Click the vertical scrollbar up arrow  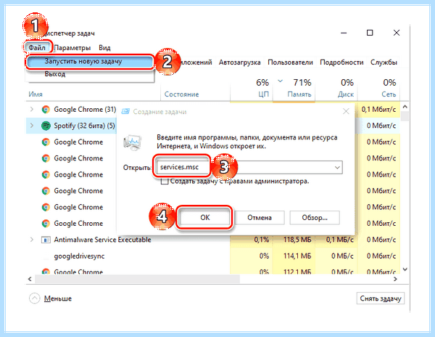[405, 107]
